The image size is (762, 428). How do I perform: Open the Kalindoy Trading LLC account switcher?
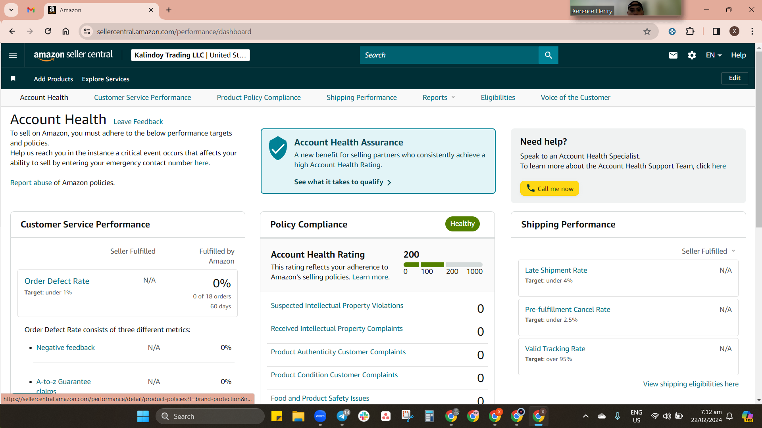click(190, 55)
